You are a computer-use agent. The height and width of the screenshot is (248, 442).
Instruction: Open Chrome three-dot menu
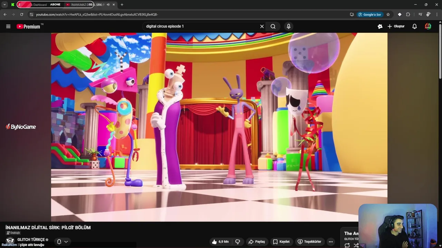[437, 14]
